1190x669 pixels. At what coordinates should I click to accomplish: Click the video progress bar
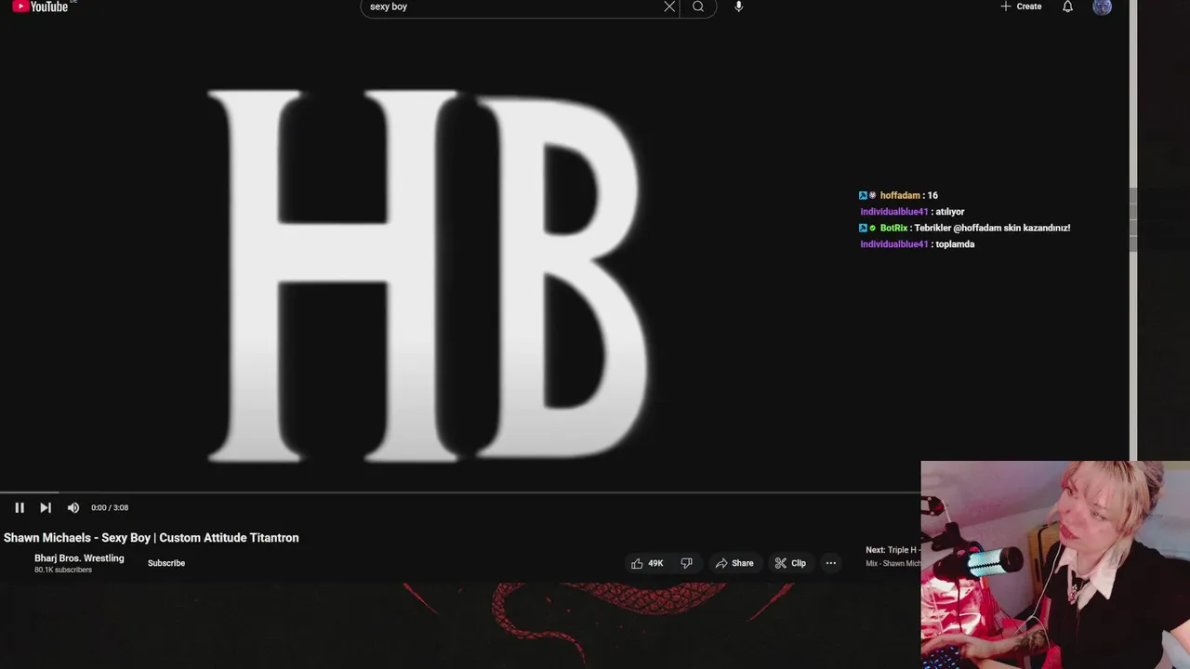click(460, 492)
